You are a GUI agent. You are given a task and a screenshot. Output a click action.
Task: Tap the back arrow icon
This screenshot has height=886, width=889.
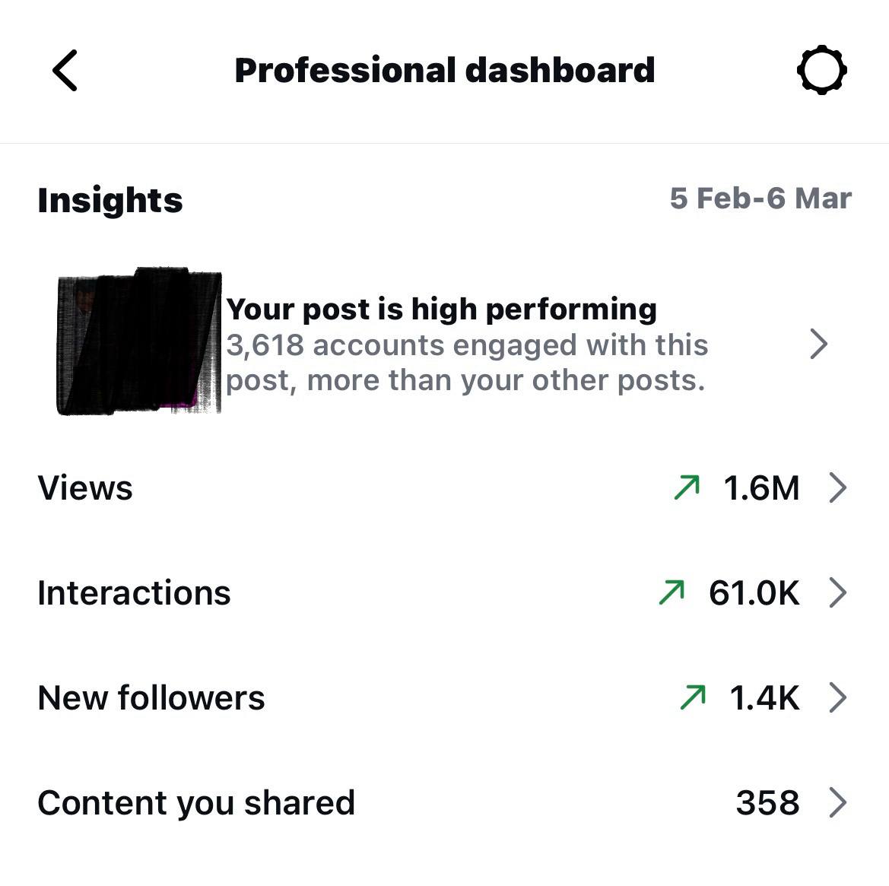pos(65,71)
